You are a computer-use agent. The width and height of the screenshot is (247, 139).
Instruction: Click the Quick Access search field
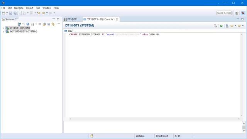click(224, 13)
